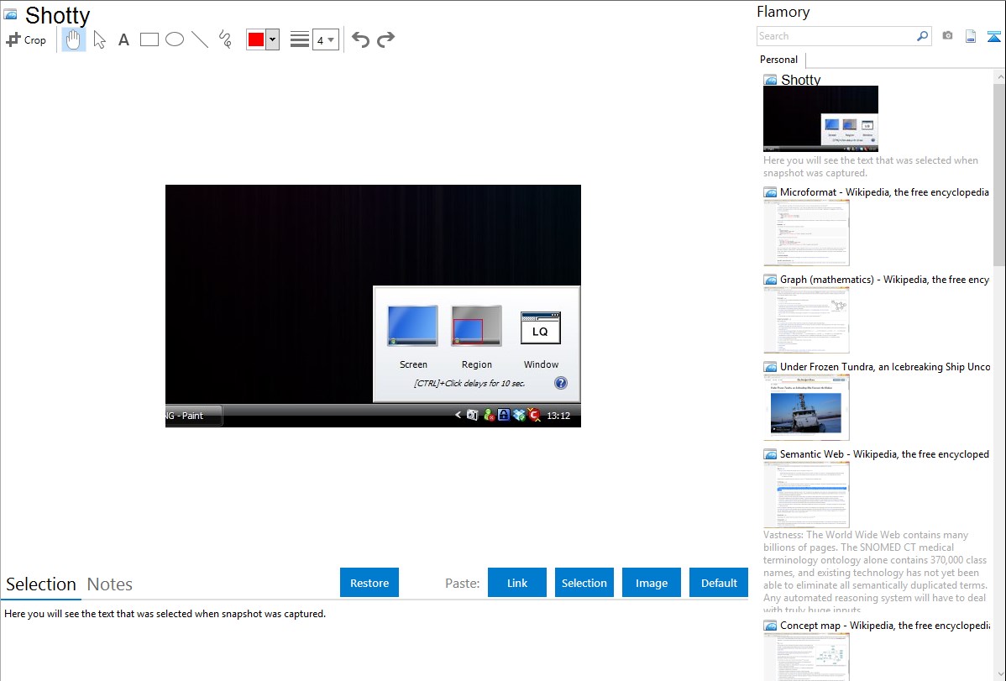
Task: Switch to the Notes tab
Action: (x=110, y=584)
